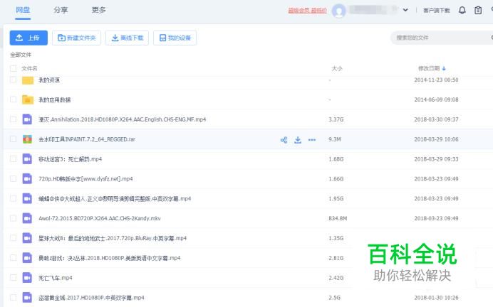Open 死亡飞车.mp4 file name
493x307 pixels.
(x=56, y=278)
